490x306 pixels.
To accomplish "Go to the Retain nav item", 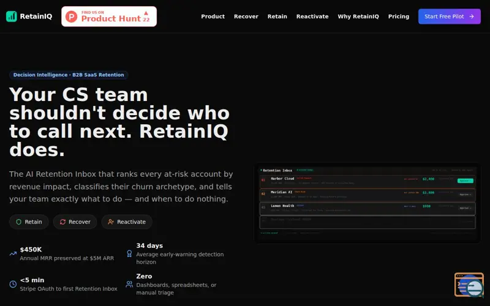I will tap(277, 17).
